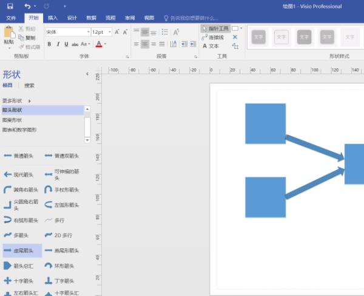Decrease font size with the smaller A
This screenshot has height=296, width=364.
click(125, 32)
